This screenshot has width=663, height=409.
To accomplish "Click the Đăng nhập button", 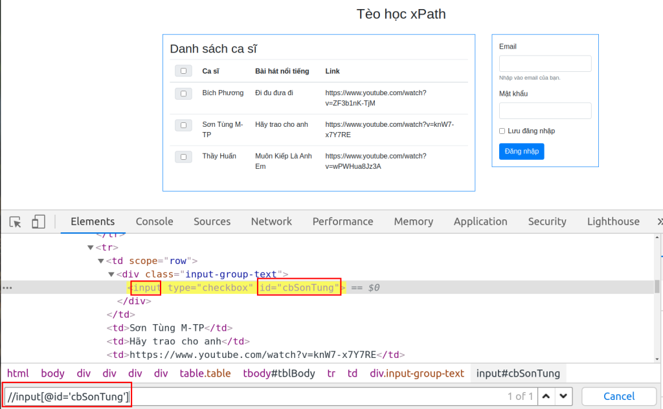I will pos(521,151).
